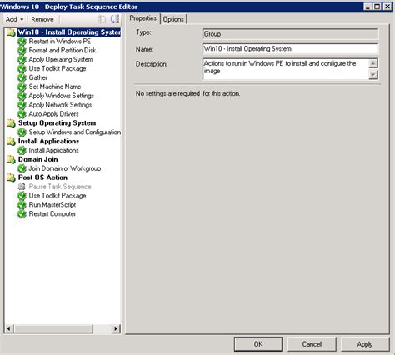Select the Apply Windows Settings step
This screenshot has height=355, width=395.
click(x=62, y=96)
